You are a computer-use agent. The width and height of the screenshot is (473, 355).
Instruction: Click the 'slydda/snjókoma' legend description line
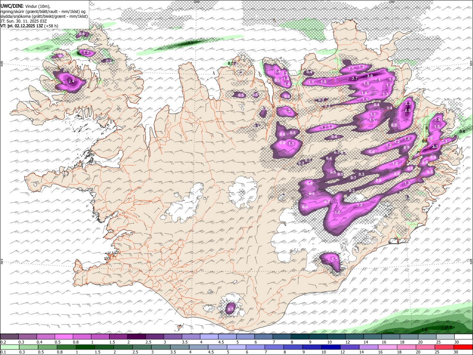(44, 16)
